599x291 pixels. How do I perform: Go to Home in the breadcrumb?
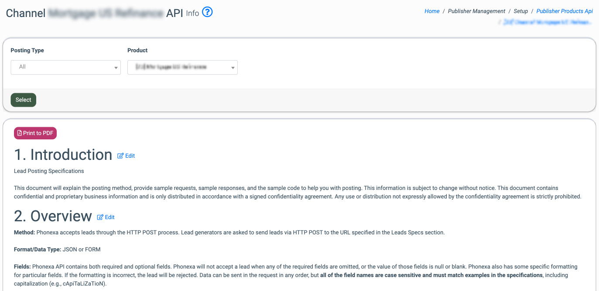tap(432, 11)
